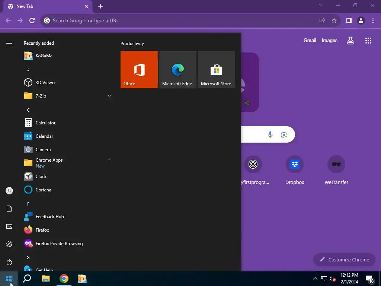The height and width of the screenshot is (286, 381).
Task: Open Chrome three-dot menu
Action: click(373, 21)
